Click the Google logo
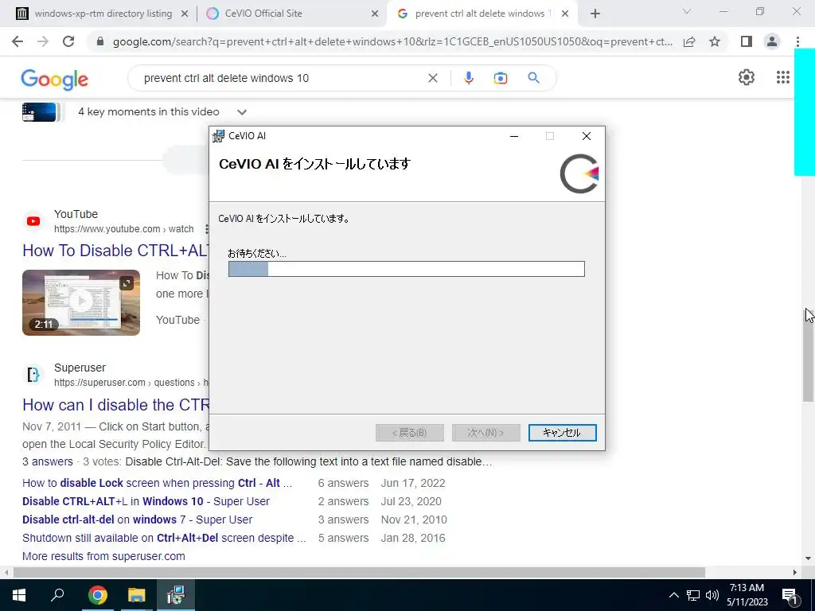The image size is (815, 611). click(x=55, y=79)
